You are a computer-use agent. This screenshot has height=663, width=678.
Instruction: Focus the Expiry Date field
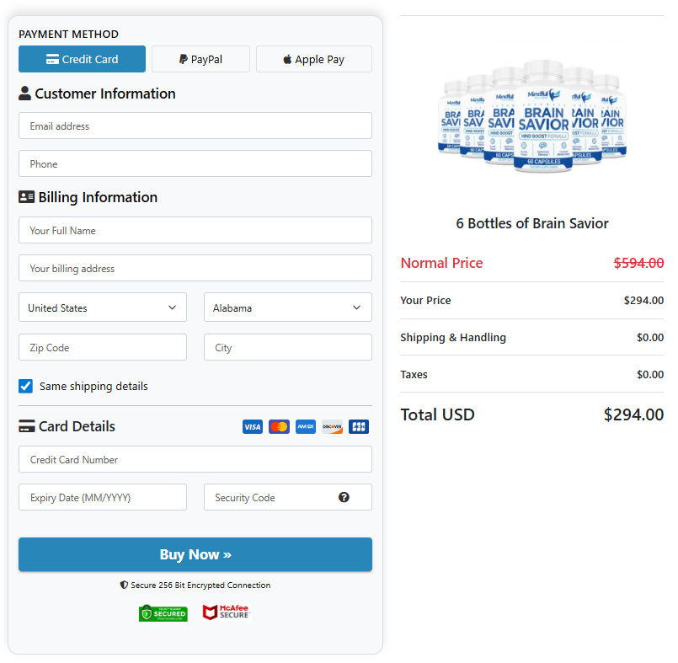(x=103, y=497)
